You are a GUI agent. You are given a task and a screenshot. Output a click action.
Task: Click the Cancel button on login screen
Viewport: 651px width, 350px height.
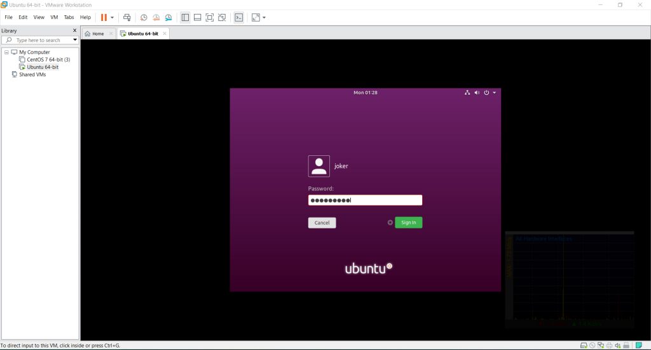click(x=322, y=223)
